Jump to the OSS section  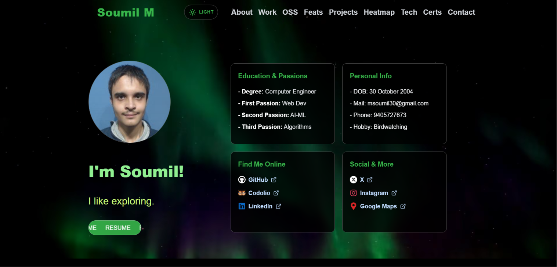pyautogui.click(x=290, y=12)
